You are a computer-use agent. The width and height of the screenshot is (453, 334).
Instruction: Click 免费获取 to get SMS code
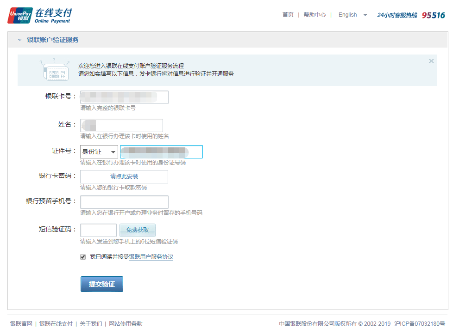[138, 230]
